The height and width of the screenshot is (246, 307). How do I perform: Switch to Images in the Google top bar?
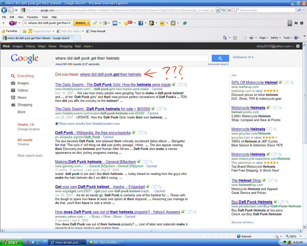coord(18,46)
